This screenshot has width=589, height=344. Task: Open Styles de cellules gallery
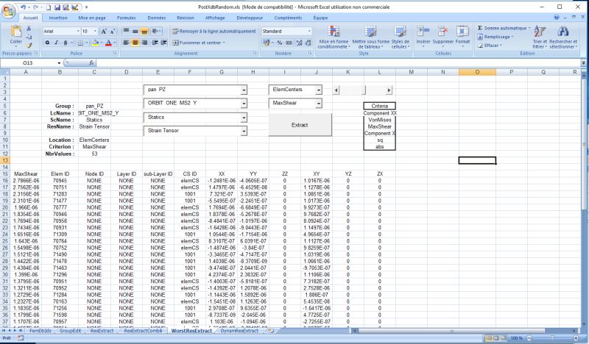pos(400,37)
